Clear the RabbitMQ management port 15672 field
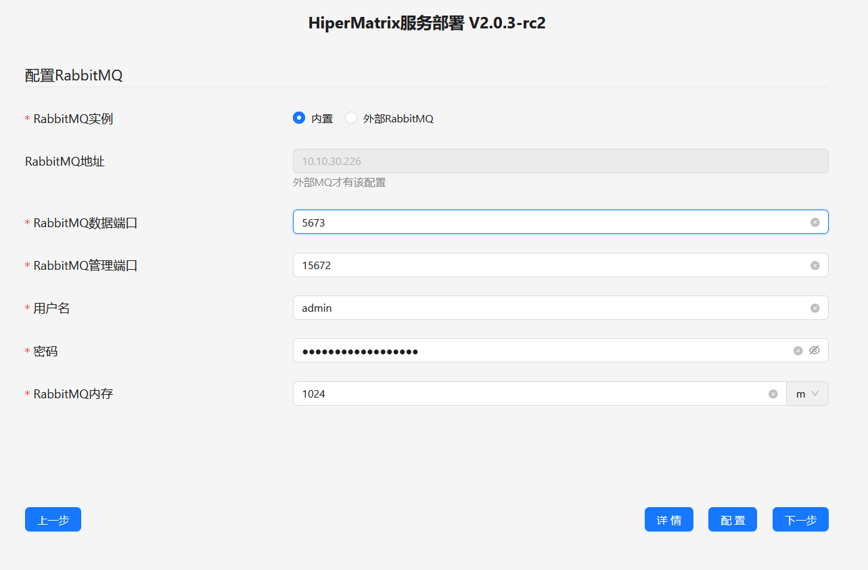868x570 pixels. [815, 266]
